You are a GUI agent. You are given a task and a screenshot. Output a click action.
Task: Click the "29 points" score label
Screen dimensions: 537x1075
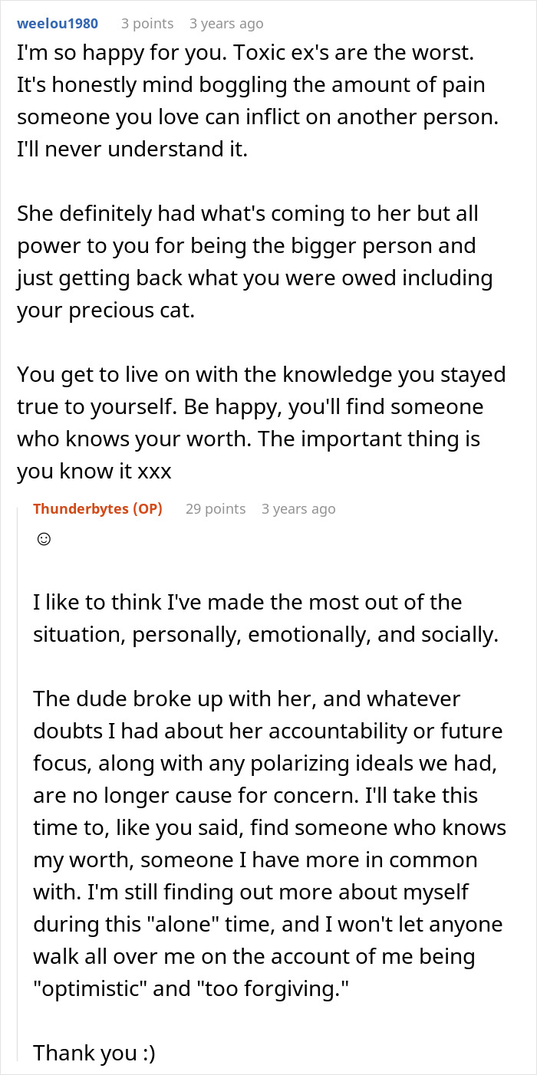pos(216,509)
